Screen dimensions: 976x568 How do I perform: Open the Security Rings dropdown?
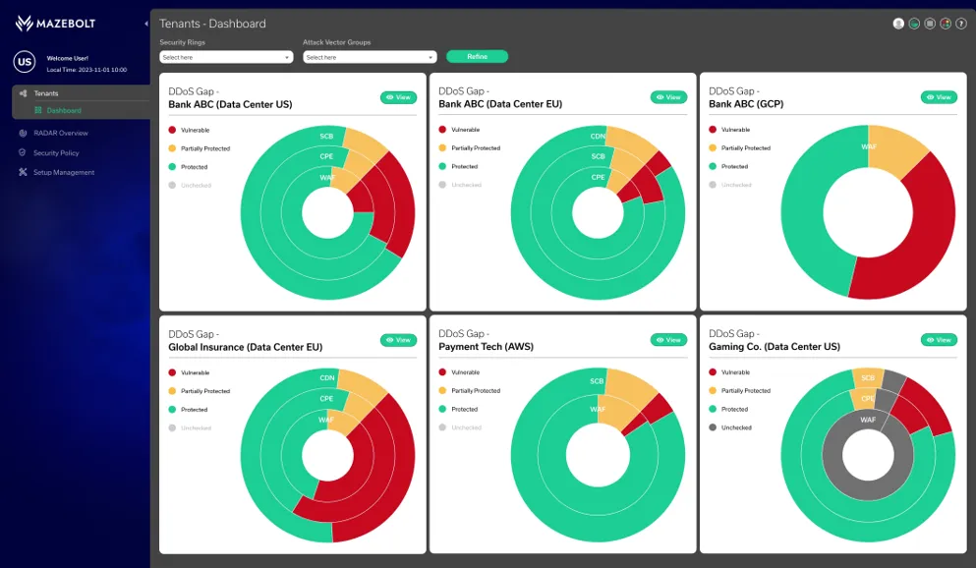[x=226, y=57]
